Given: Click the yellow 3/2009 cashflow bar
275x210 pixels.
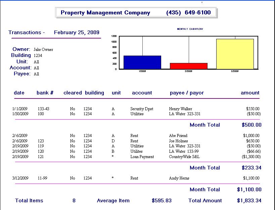Looking at the screenshot, I should 235,54.
